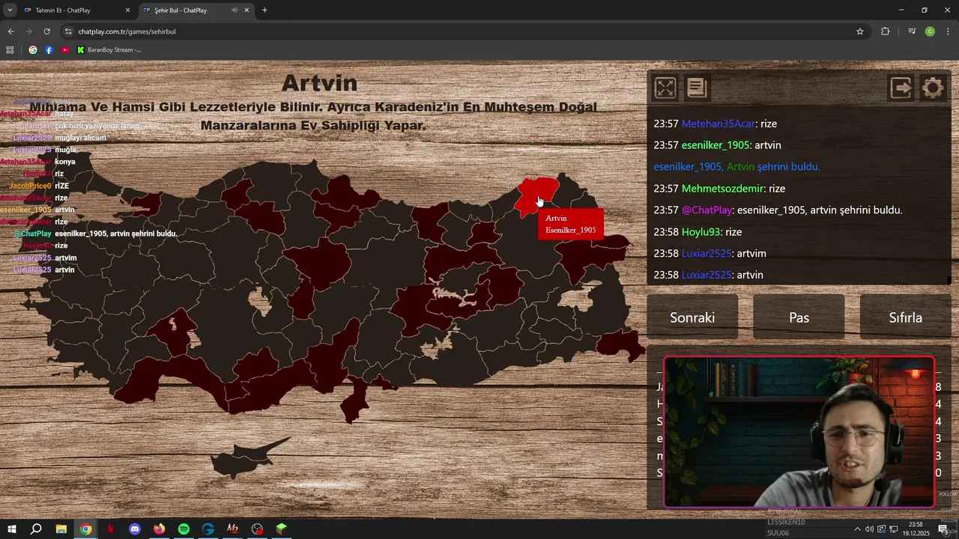959x539 pixels.
Task: Close the Şehir Bul tab
Action: click(x=246, y=10)
